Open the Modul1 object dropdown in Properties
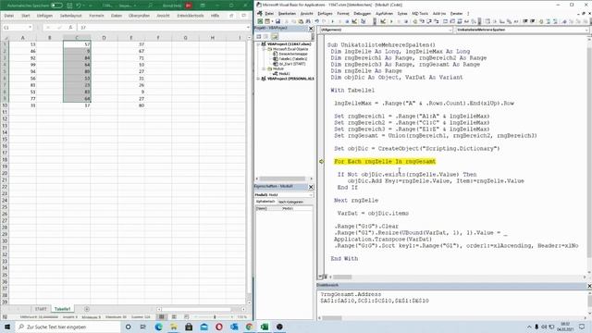 pyautogui.click(x=311, y=195)
